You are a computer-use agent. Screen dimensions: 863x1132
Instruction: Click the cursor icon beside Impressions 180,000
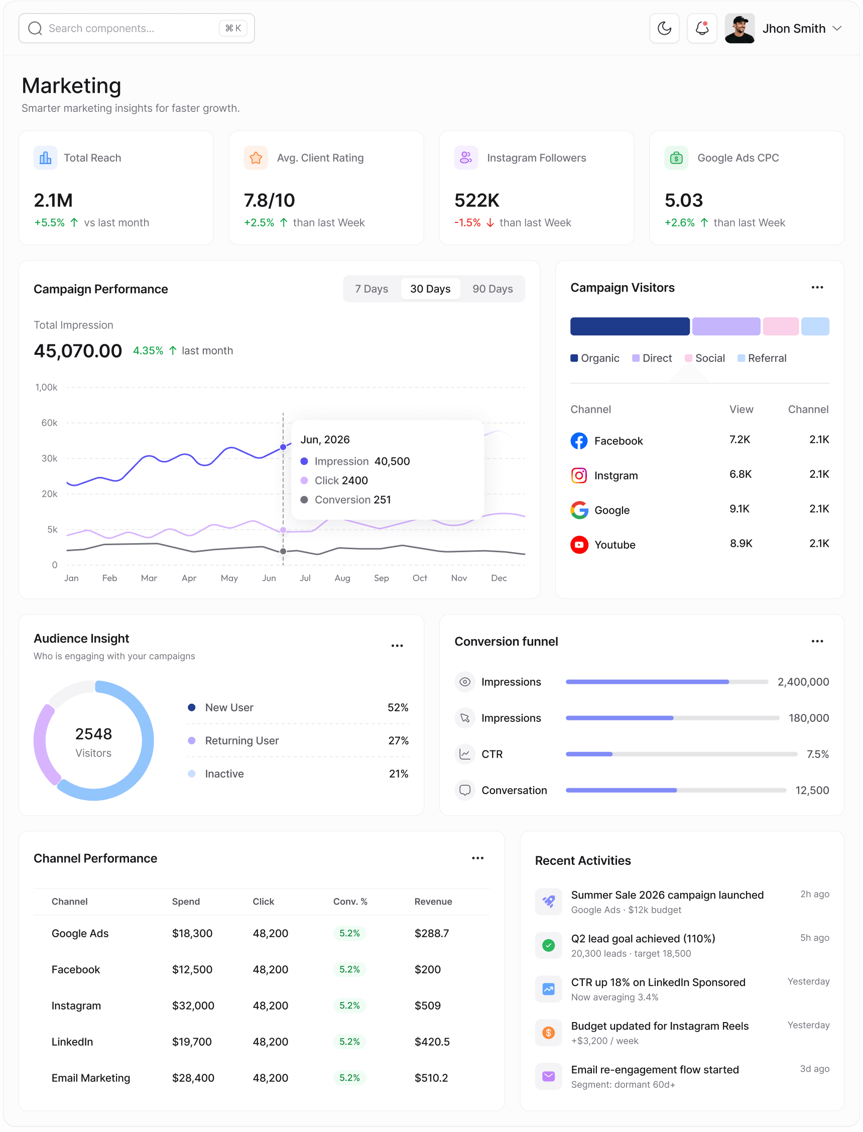tap(465, 718)
